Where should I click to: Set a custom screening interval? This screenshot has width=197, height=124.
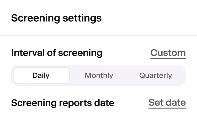point(168,53)
